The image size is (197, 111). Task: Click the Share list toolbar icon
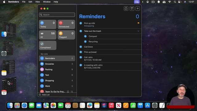point(126,9)
